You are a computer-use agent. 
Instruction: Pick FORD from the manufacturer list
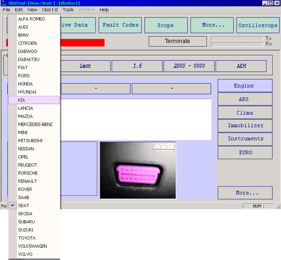pyautogui.click(x=34, y=76)
